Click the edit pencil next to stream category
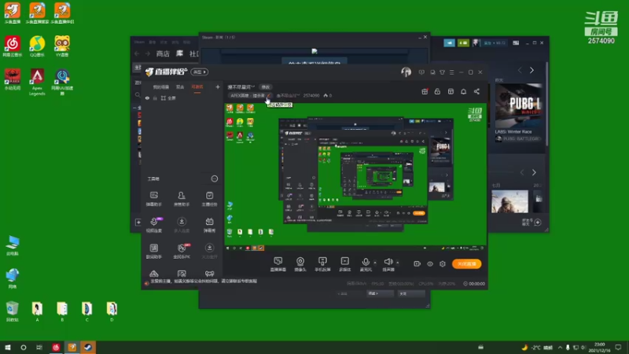 tap(269, 95)
